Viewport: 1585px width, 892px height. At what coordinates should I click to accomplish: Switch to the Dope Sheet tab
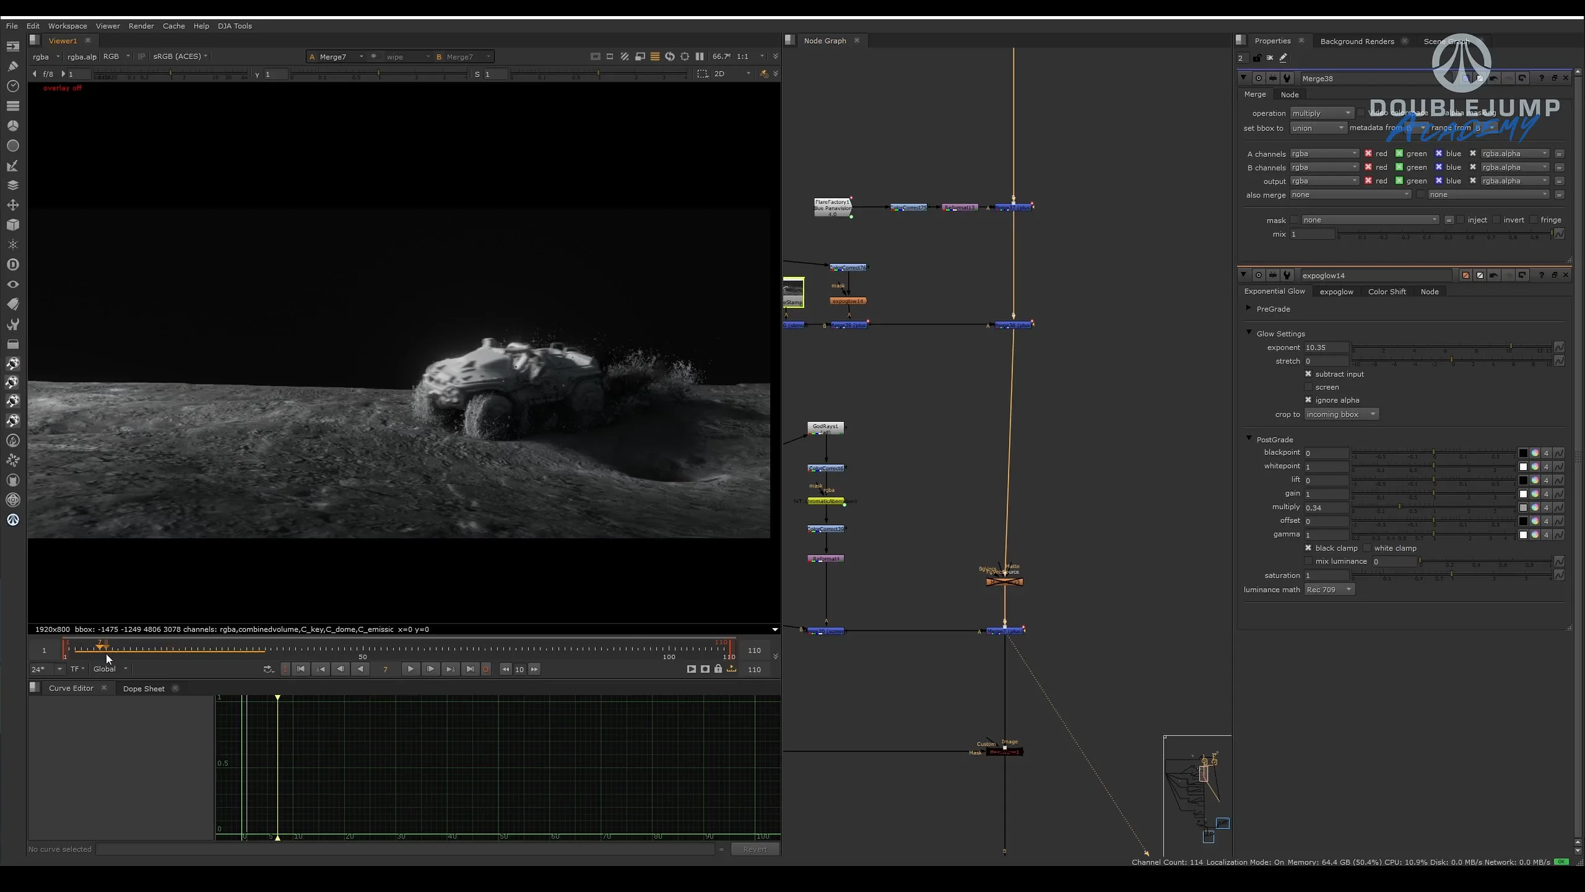143,688
